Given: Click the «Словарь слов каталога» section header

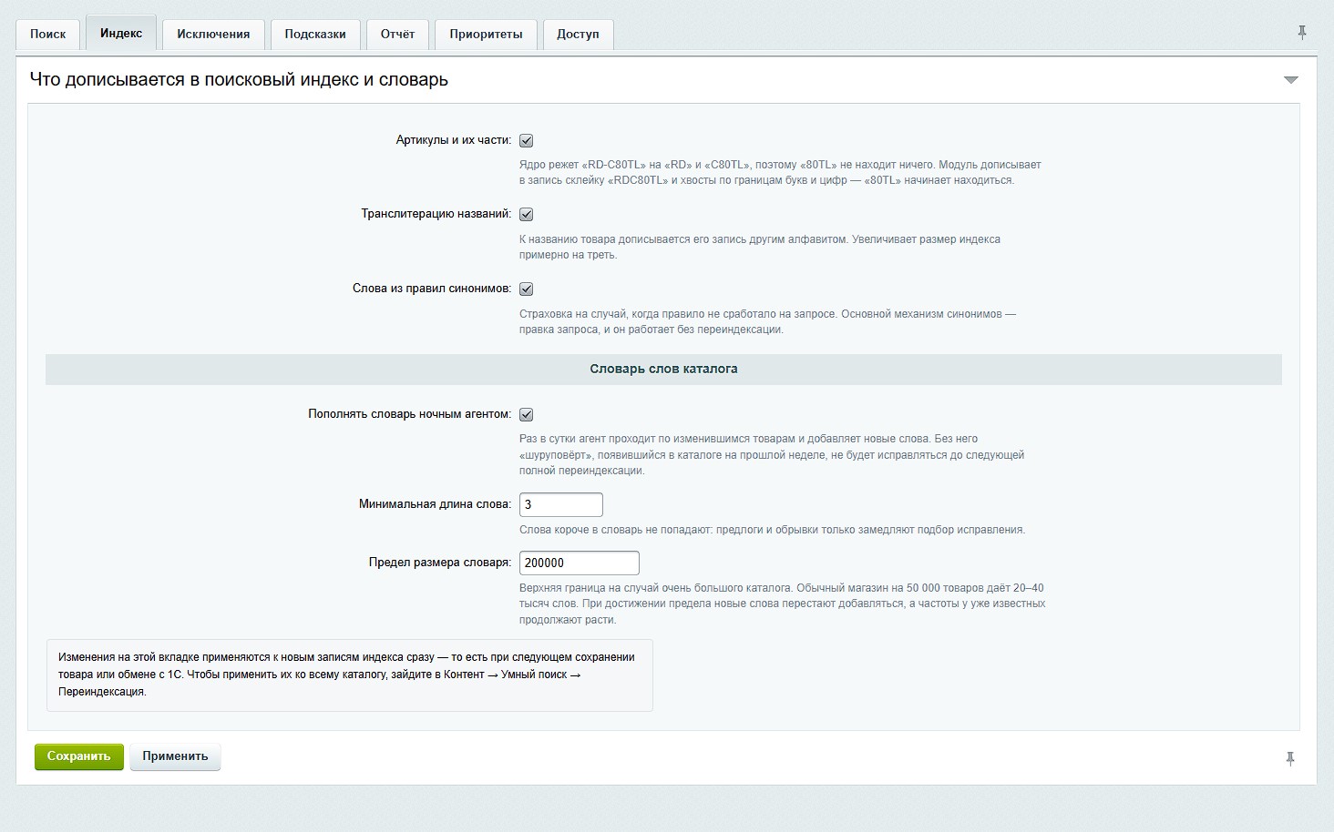Looking at the screenshot, I should click(x=663, y=370).
